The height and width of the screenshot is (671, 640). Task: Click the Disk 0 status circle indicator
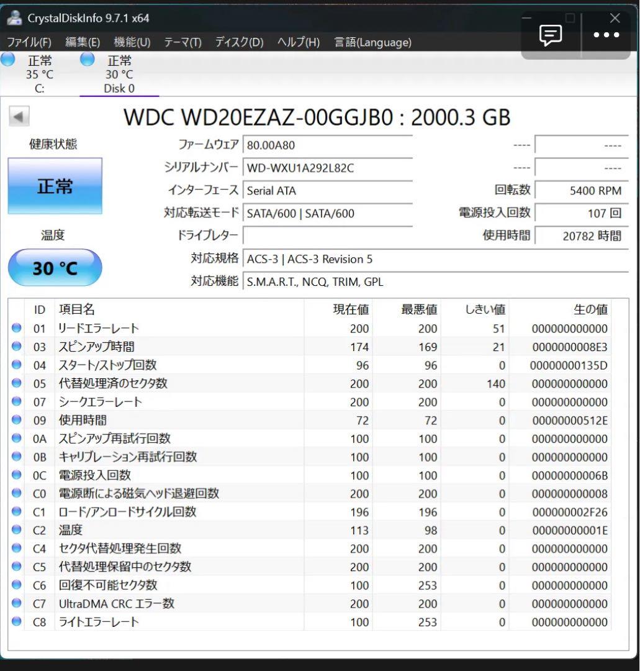coord(86,59)
